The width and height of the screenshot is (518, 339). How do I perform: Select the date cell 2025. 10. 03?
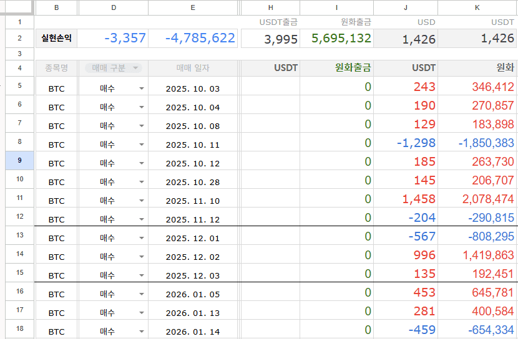point(193,87)
